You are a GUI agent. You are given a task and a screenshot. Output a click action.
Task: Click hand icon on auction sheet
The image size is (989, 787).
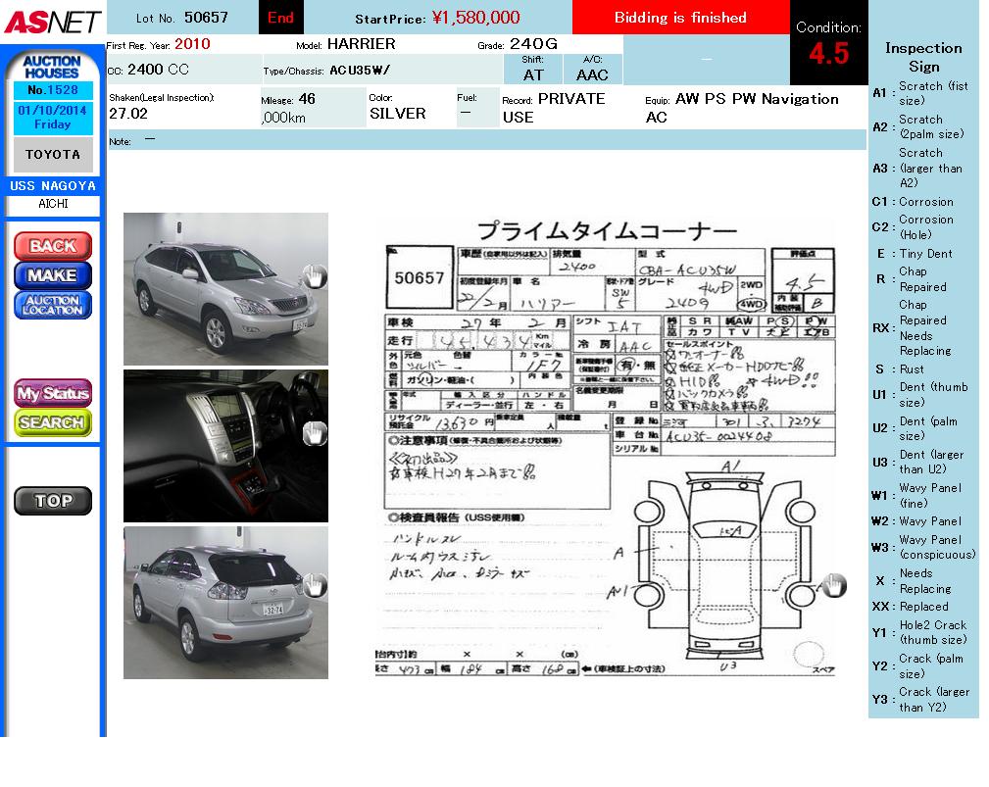point(832,586)
